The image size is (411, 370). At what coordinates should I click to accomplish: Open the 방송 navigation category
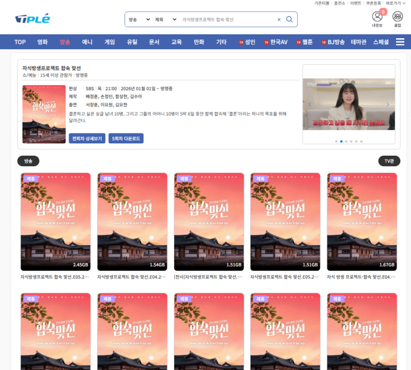(65, 42)
